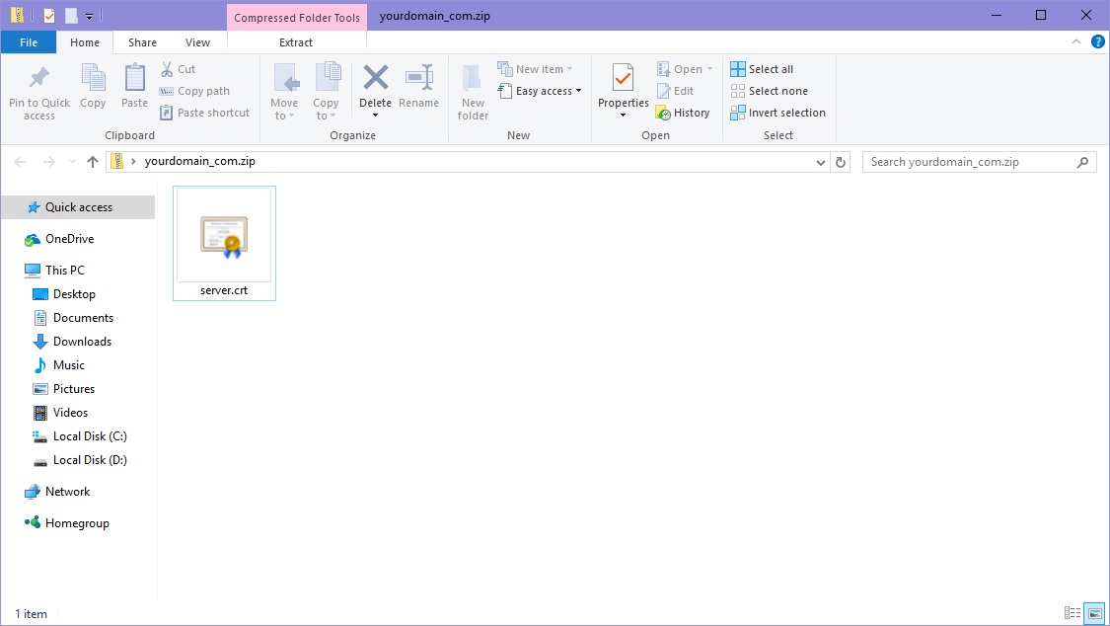Select the Cut icon

pyautogui.click(x=178, y=69)
